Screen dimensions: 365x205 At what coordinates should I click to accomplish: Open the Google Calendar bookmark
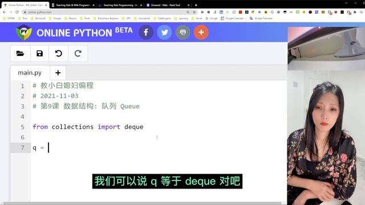pyautogui.click(x=234, y=18)
